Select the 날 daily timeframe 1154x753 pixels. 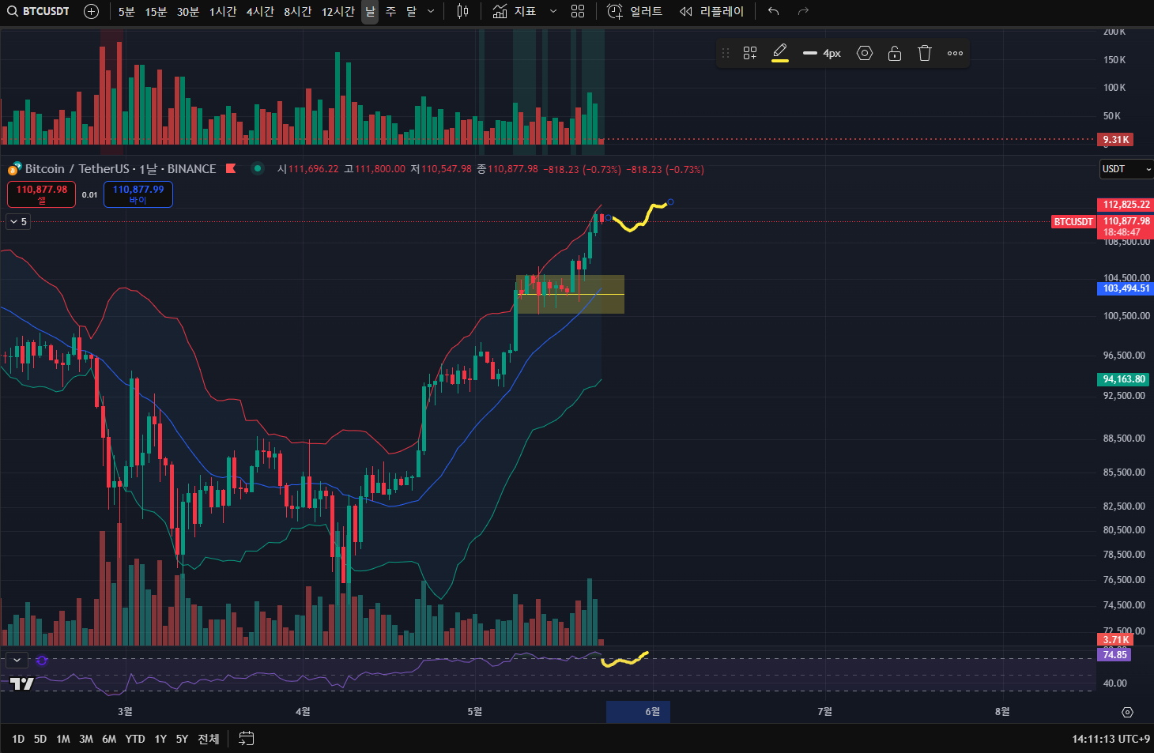click(x=370, y=11)
